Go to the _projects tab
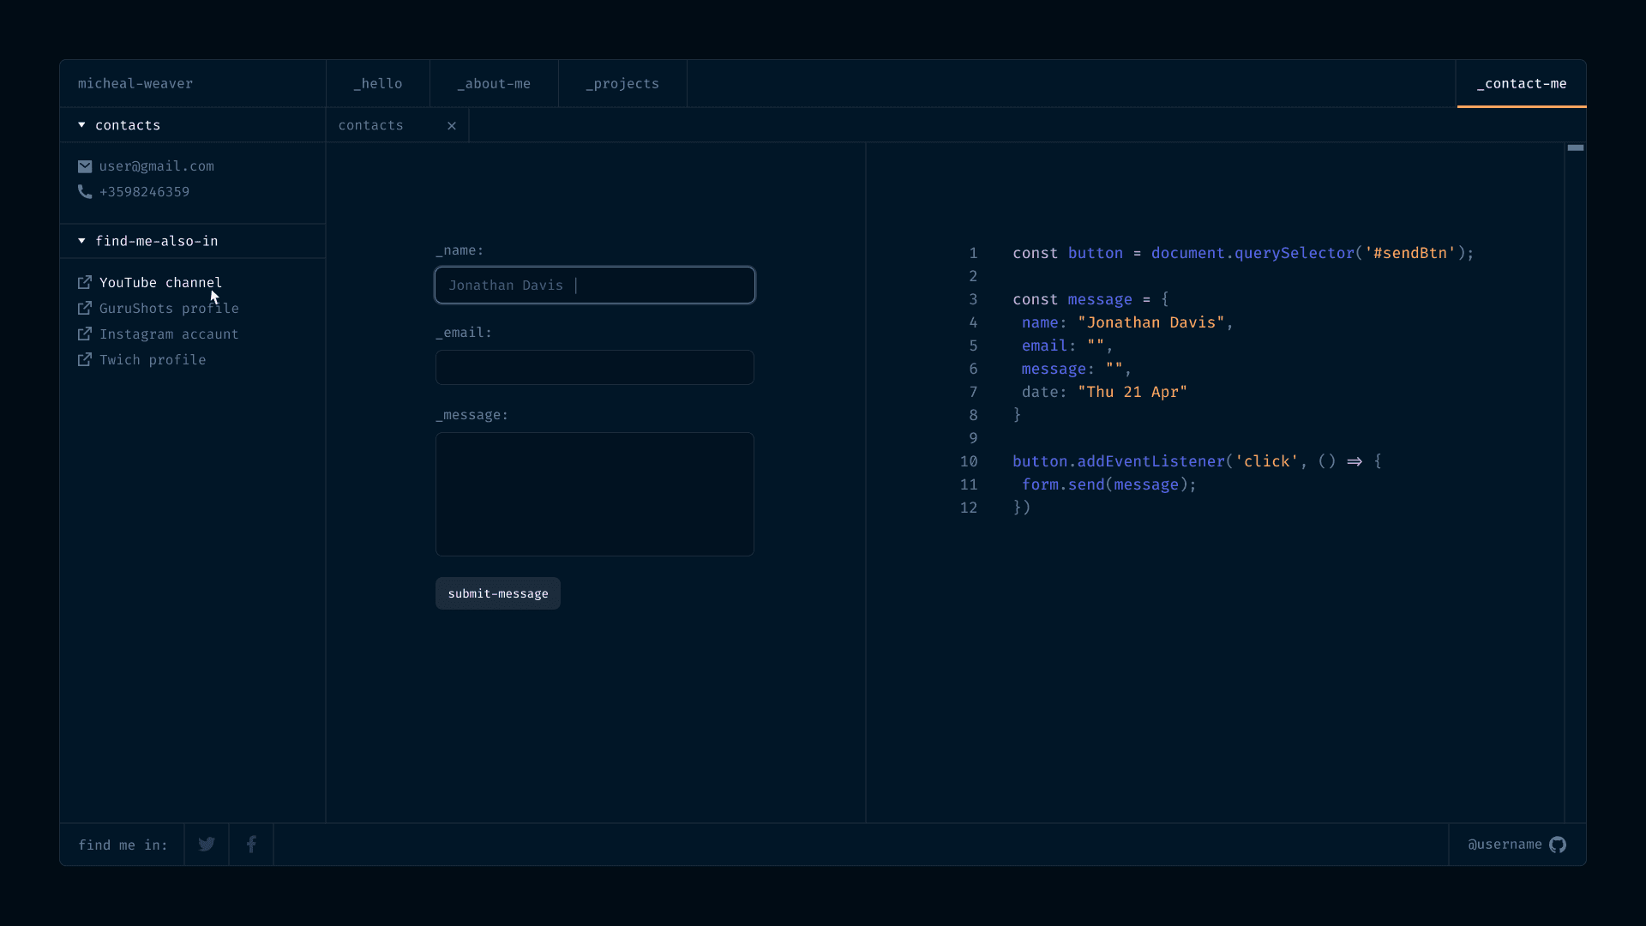 pos(622,83)
